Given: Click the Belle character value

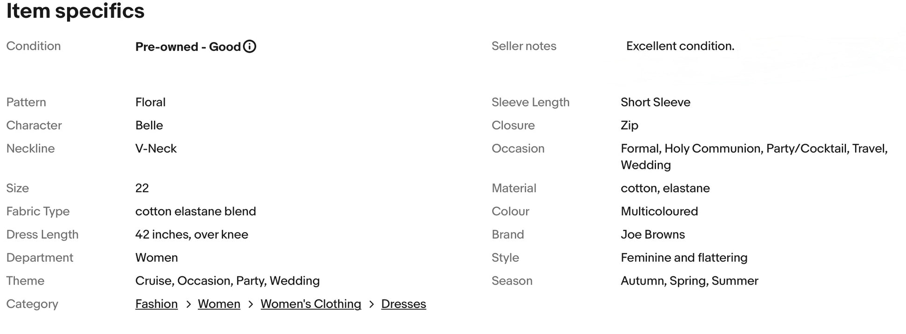Looking at the screenshot, I should coord(149,125).
